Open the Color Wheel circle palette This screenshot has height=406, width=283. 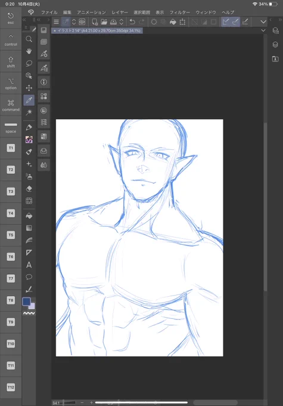(43, 110)
